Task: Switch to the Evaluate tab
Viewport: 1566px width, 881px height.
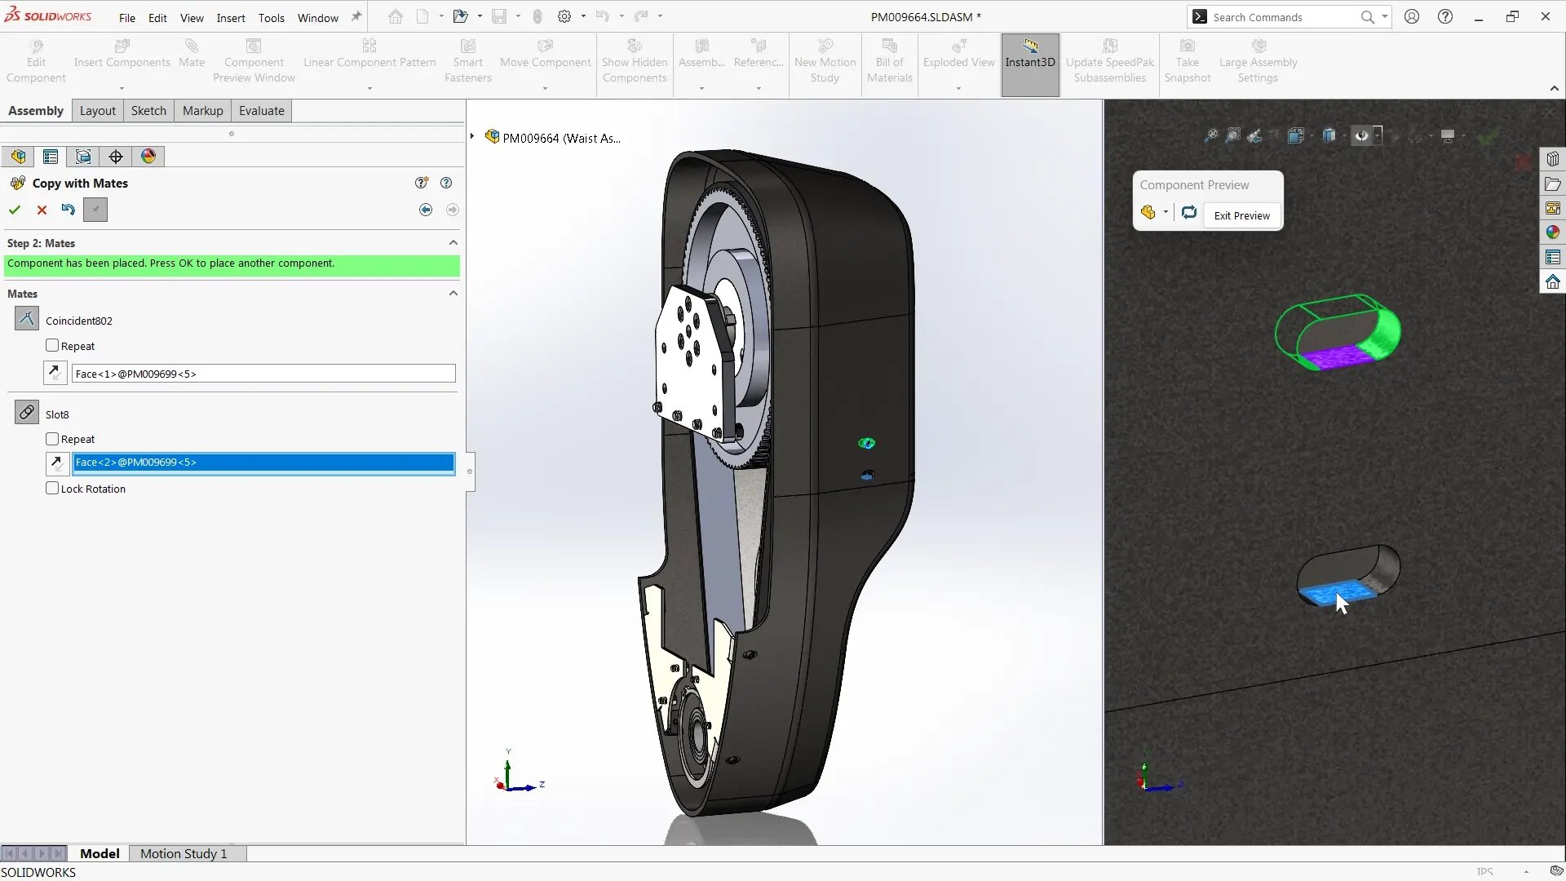Action: pos(261,110)
